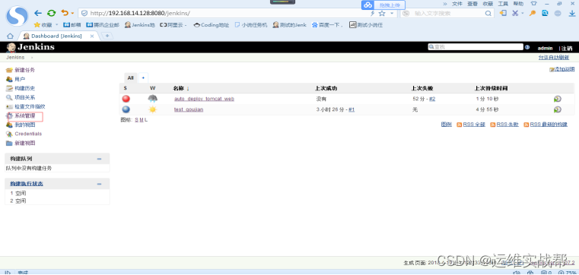Click the blue globe icon in toolbar
Viewport: 579px width, 275px height.
pos(545,13)
